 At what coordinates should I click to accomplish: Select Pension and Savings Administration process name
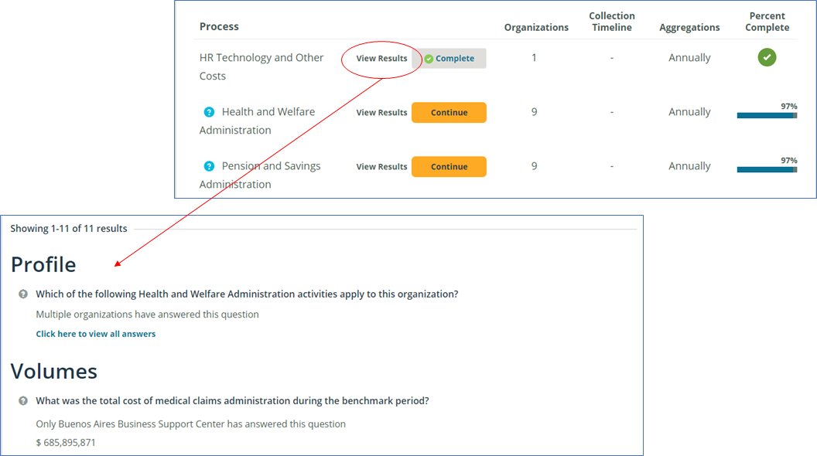260,175
